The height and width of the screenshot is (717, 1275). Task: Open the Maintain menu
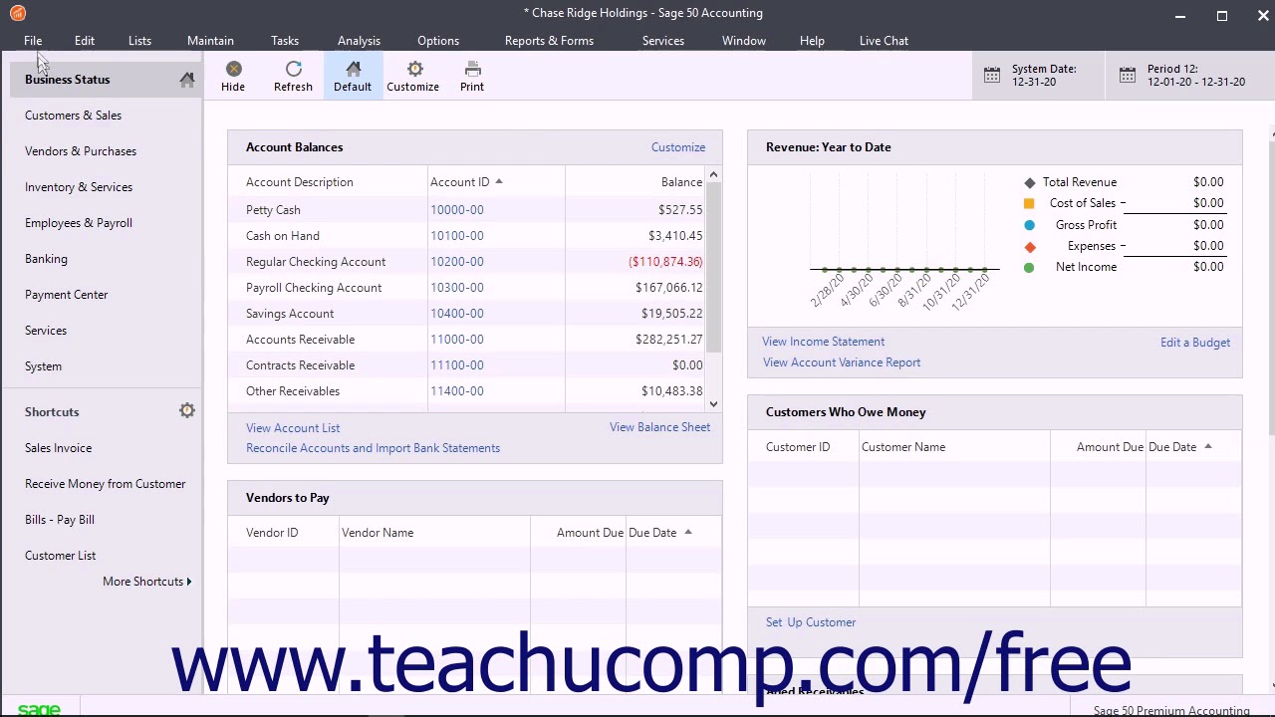pos(210,41)
